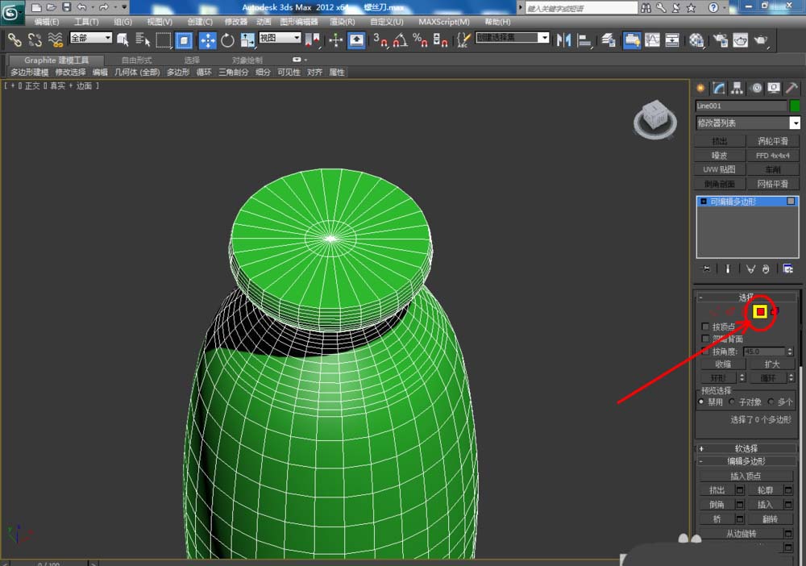Apply the 涡轮平滑 modifier button
Image resolution: width=806 pixels, height=566 pixels.
pos(772,141)
